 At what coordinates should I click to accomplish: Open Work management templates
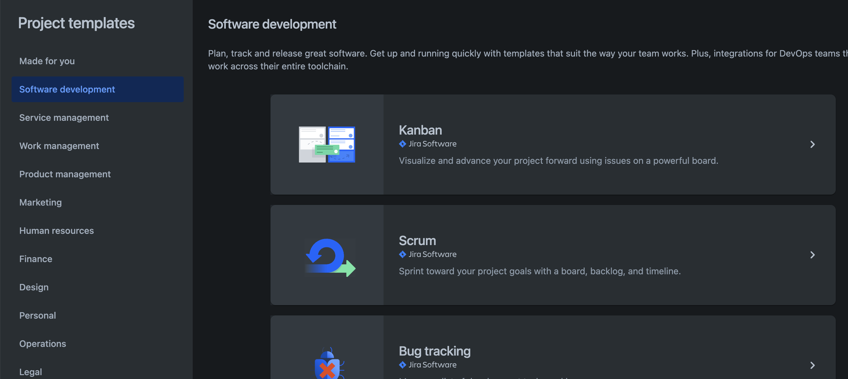coord(59,146)
